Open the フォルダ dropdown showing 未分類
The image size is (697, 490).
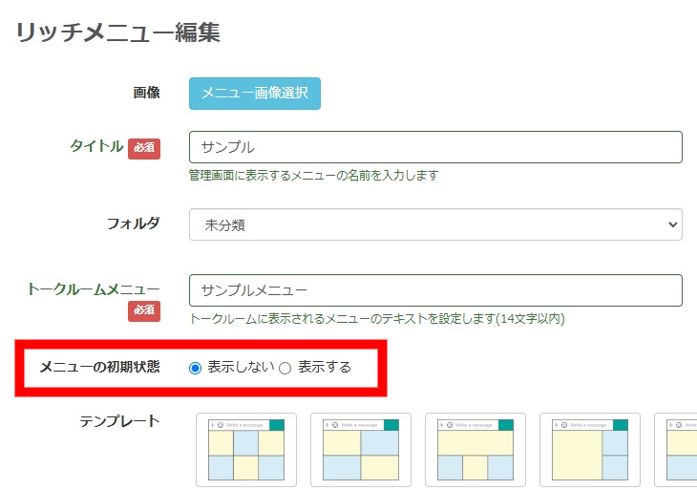(x=435, y=224)
